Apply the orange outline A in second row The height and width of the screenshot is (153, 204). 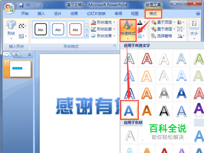(x=146, y=76)
